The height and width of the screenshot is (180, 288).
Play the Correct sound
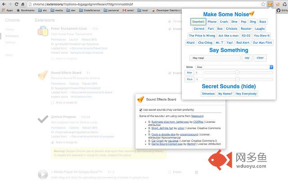coord(199,29)
